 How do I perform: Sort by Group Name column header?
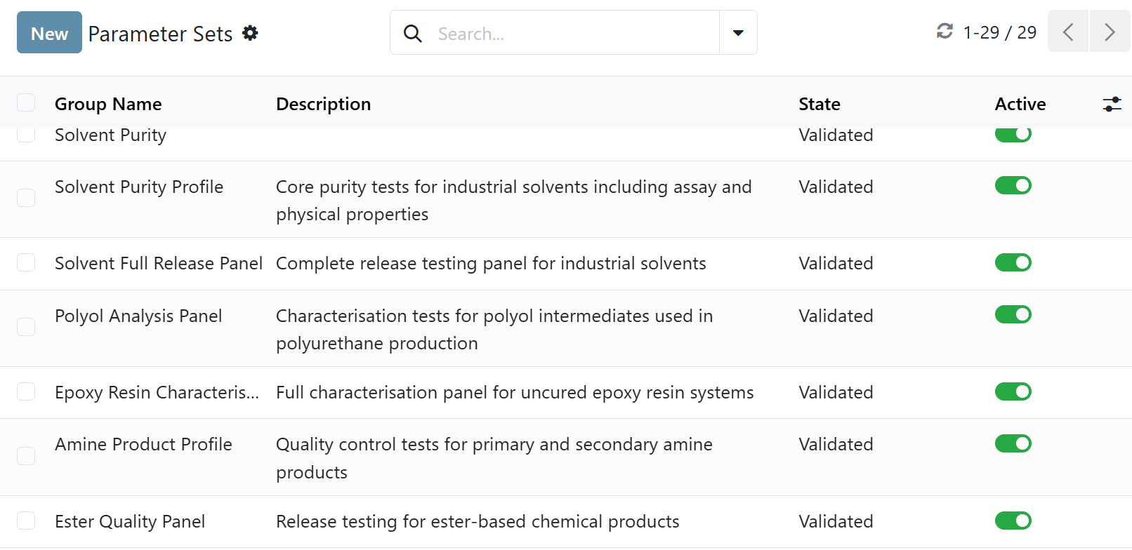108,104
